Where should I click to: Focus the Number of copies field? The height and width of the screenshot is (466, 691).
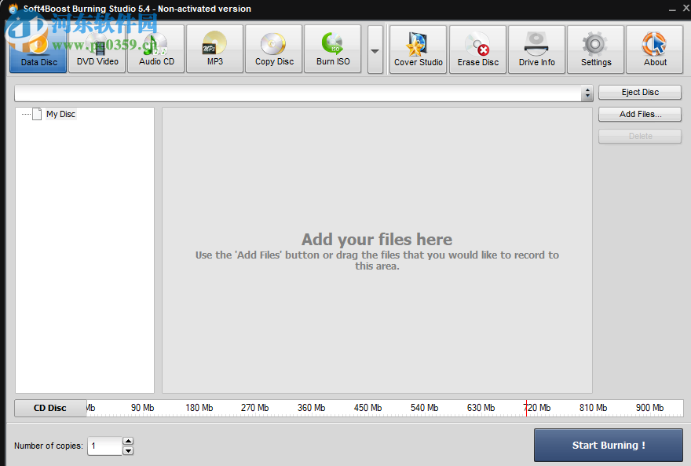[105, 446]
